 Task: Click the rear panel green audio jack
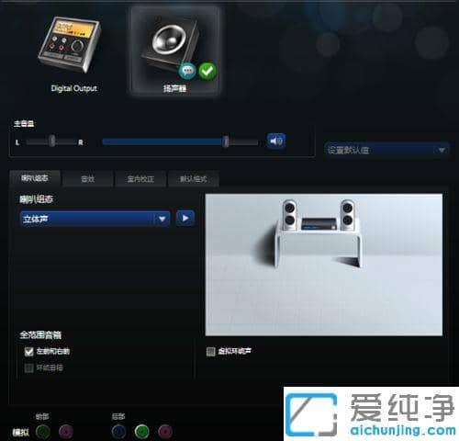click(142, 431)
